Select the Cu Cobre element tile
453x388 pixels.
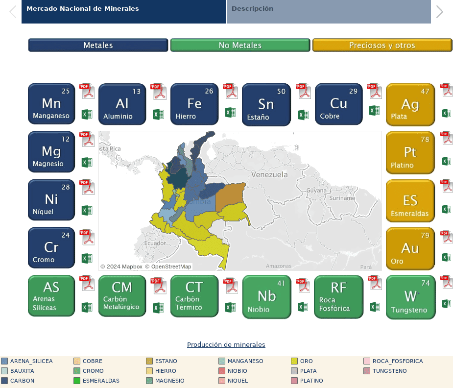(x=338, y=104)
